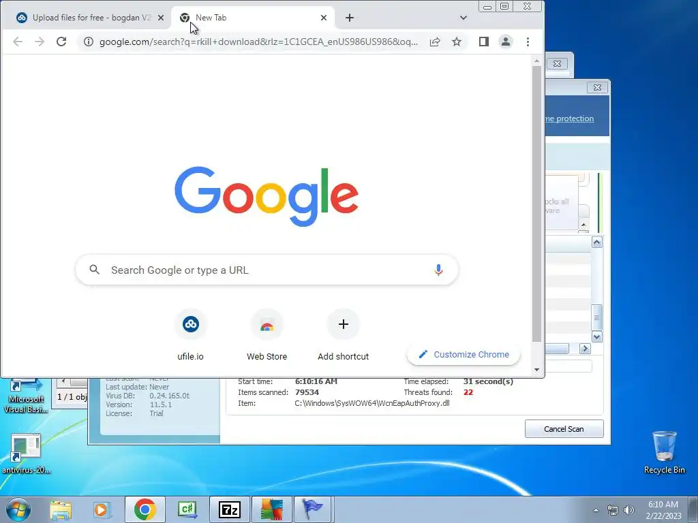
Task: Click the License Trial text
Action: tap(157, 413)
